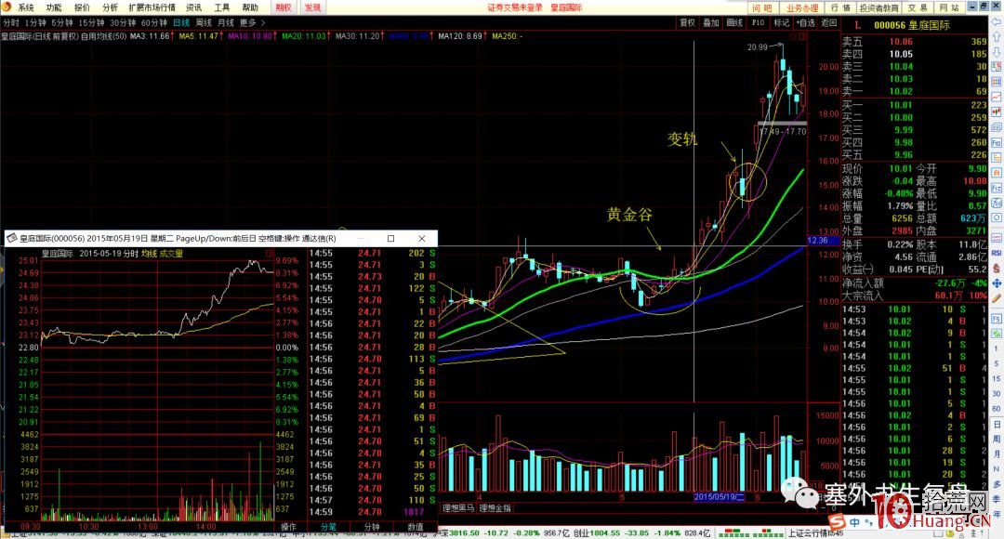Open the 行情 tab

click(840, 7)
